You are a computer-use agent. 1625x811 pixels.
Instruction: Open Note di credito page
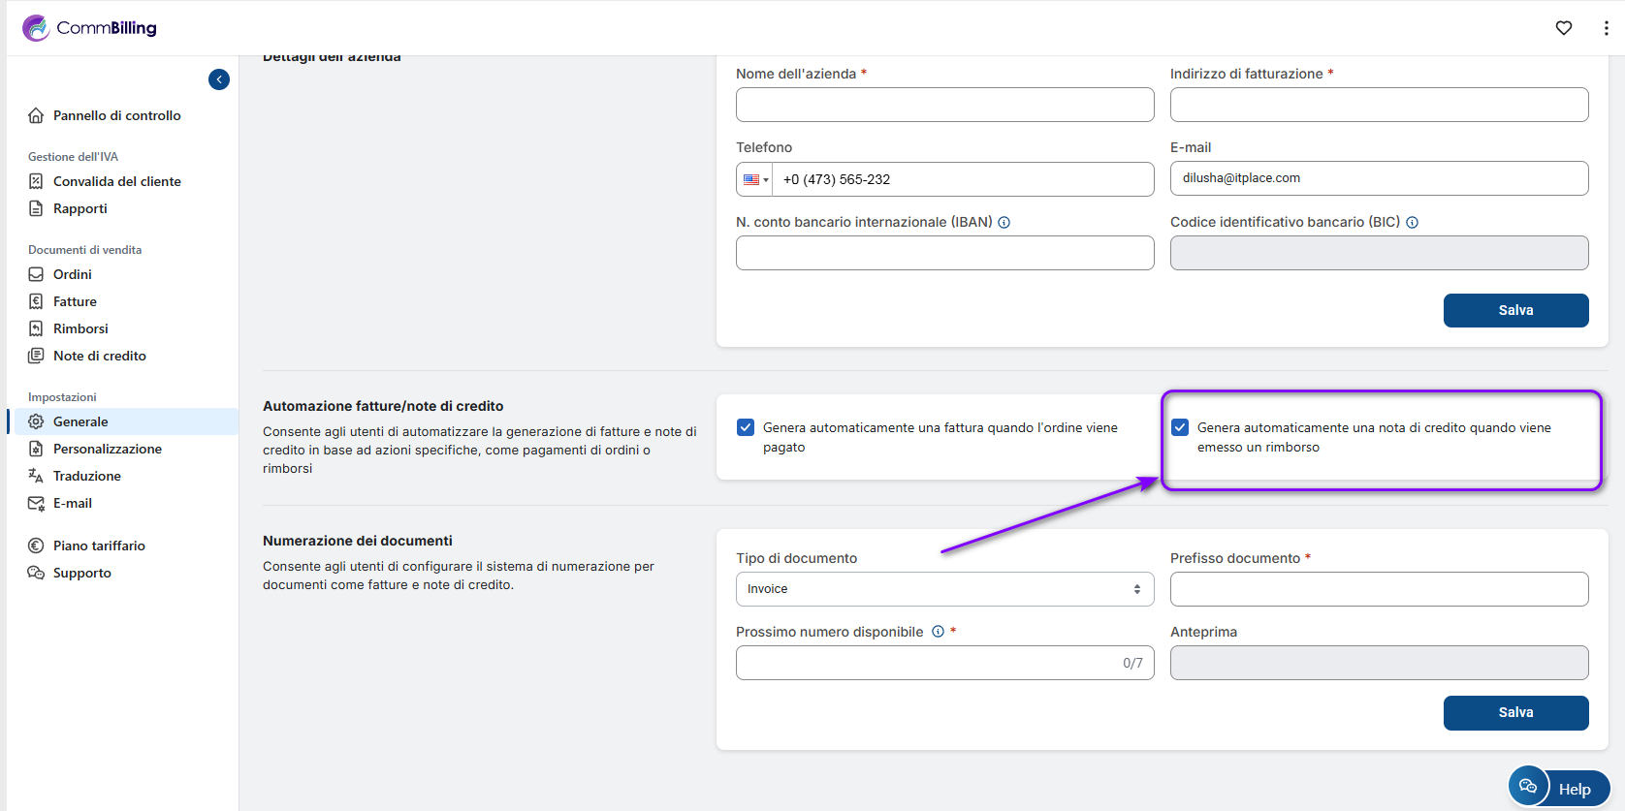(99, 356)
